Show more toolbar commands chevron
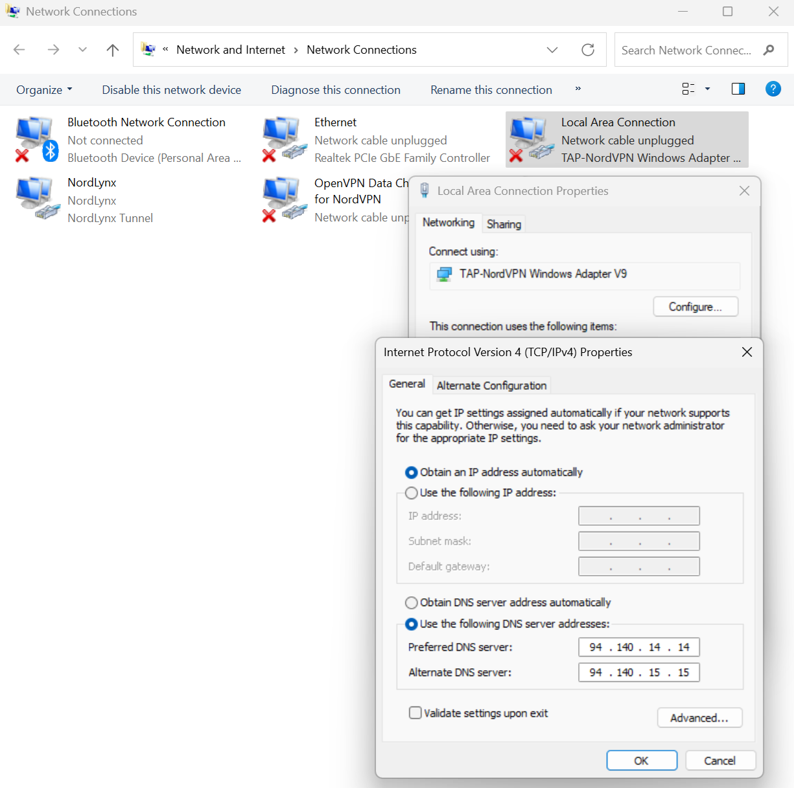The image size is (794, 788). [x=578, y=89]
